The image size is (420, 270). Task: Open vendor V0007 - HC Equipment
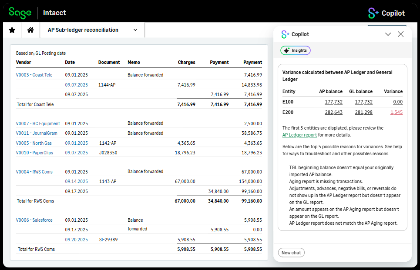(38, 123)
